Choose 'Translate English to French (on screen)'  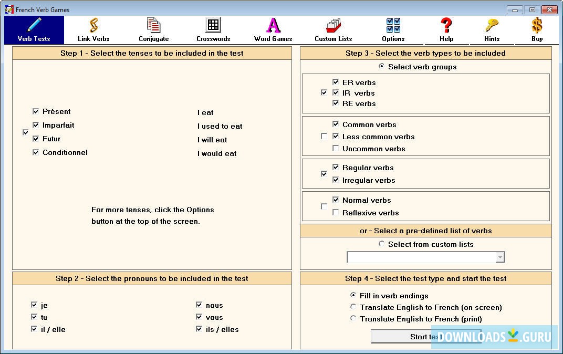point(353,307)
